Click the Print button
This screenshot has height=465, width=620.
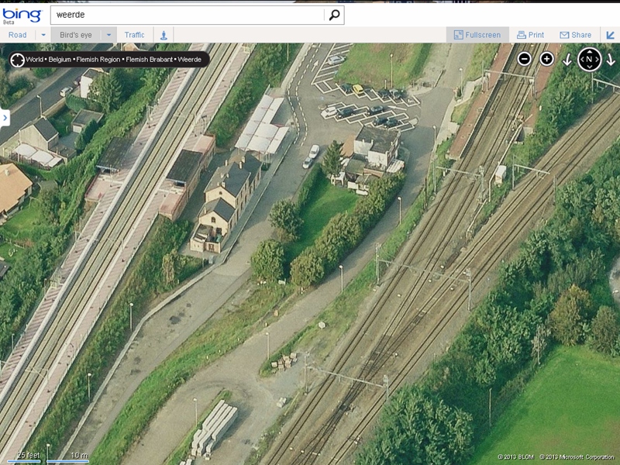click(x=530, y=35)
